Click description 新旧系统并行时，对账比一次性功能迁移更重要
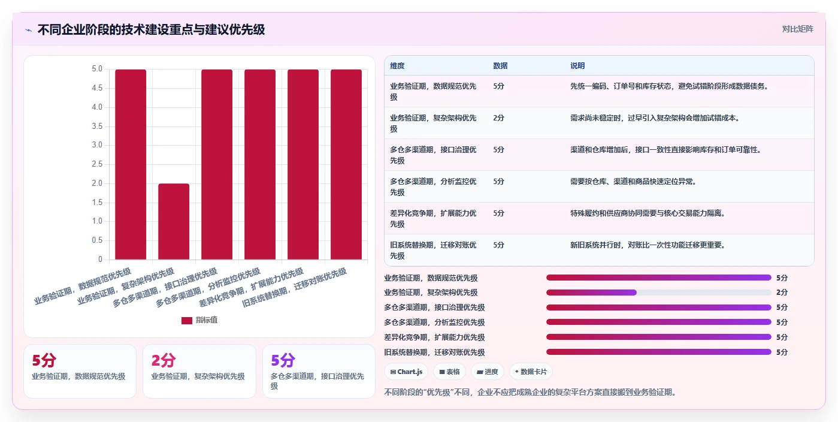The width and height of the screenshot is (838, 422). 648,245
